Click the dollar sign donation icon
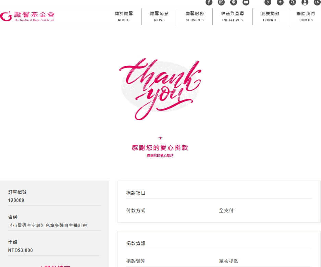This screenshot has width=321, height=267. click(x=268, y=2)
